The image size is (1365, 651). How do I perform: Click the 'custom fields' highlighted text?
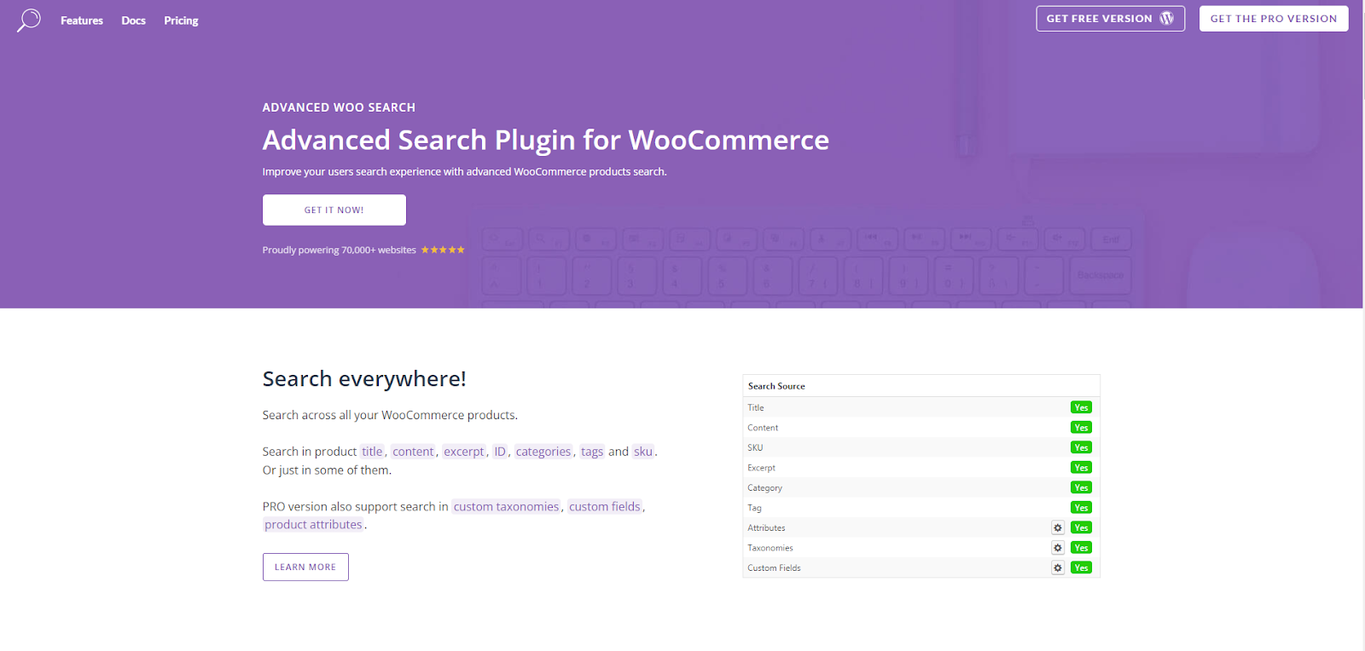pyautogui.click(x=605, y=506)
